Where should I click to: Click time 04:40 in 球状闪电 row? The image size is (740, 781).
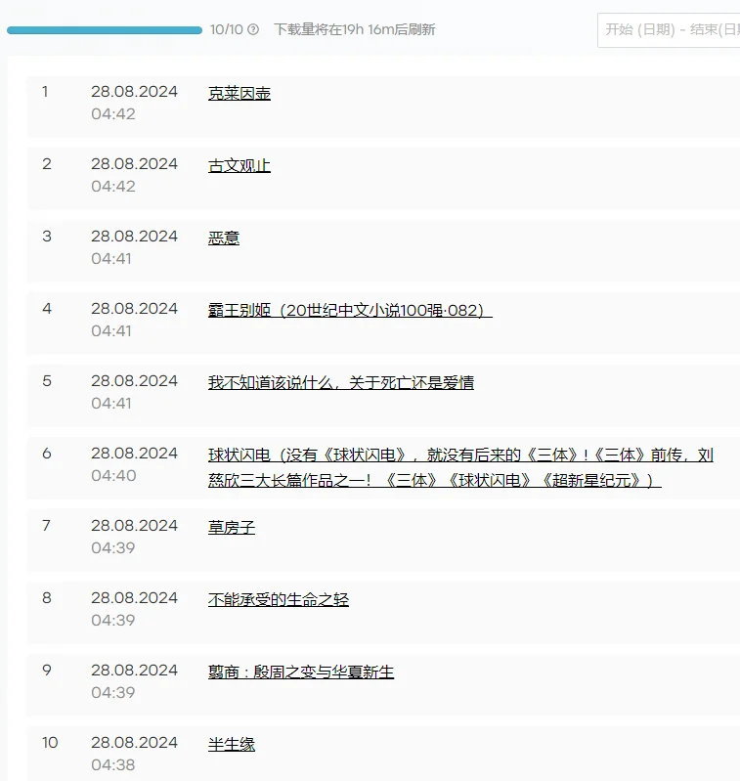point(113,476)
